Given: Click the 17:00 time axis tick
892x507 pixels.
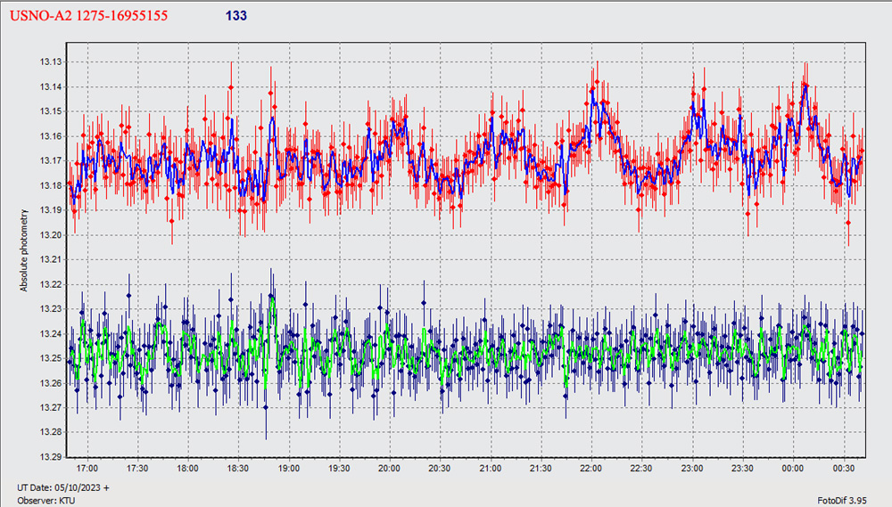Looking at the screenshot, I should pyautogui.click(x=87, y=468).
